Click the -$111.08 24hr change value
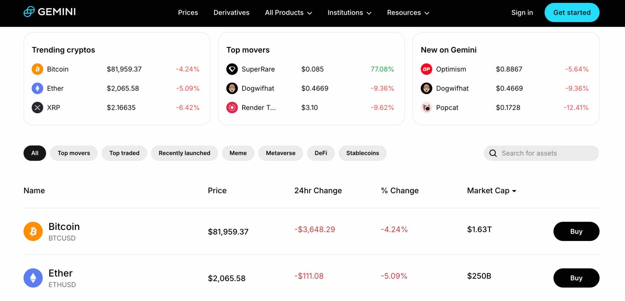Screen dimensions: 625x301 pyautogui.click(x=309, y=276)
